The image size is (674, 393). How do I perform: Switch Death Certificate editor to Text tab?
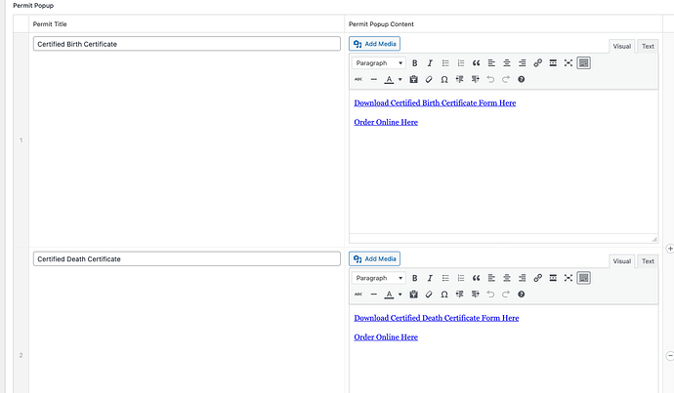coord(648,261)
